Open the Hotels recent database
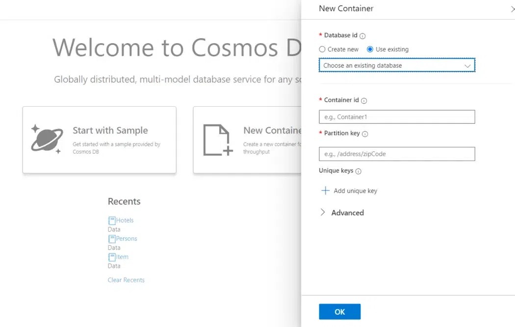Image resolution: width=515 pixels, height=327 pixels. click(x=124, y=220)
